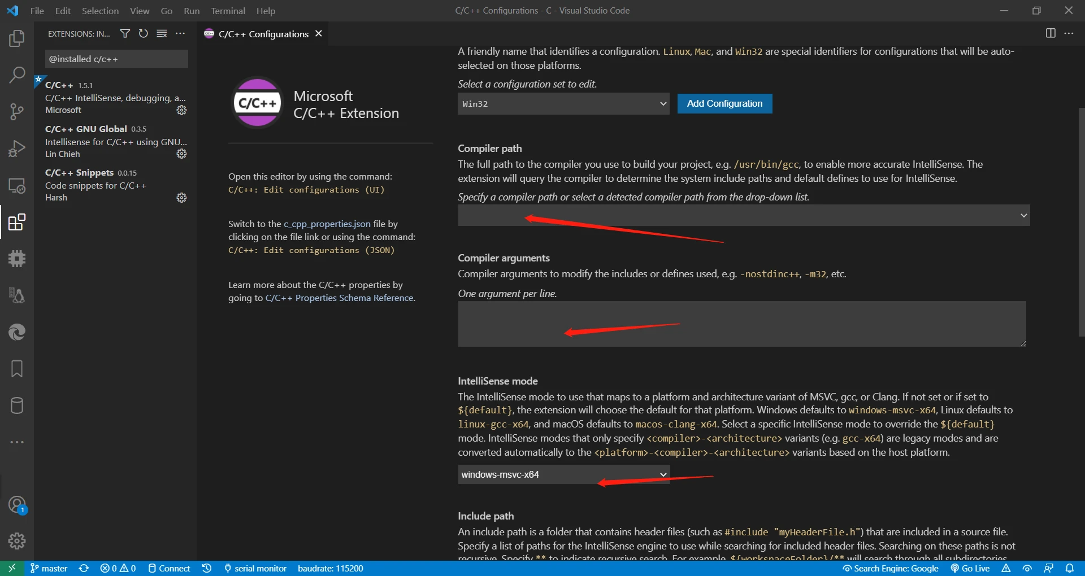Show additional views via activity bar ellipsis
Image resolution: width=1085 pixels, height=576 pixels.
[17, 442]
